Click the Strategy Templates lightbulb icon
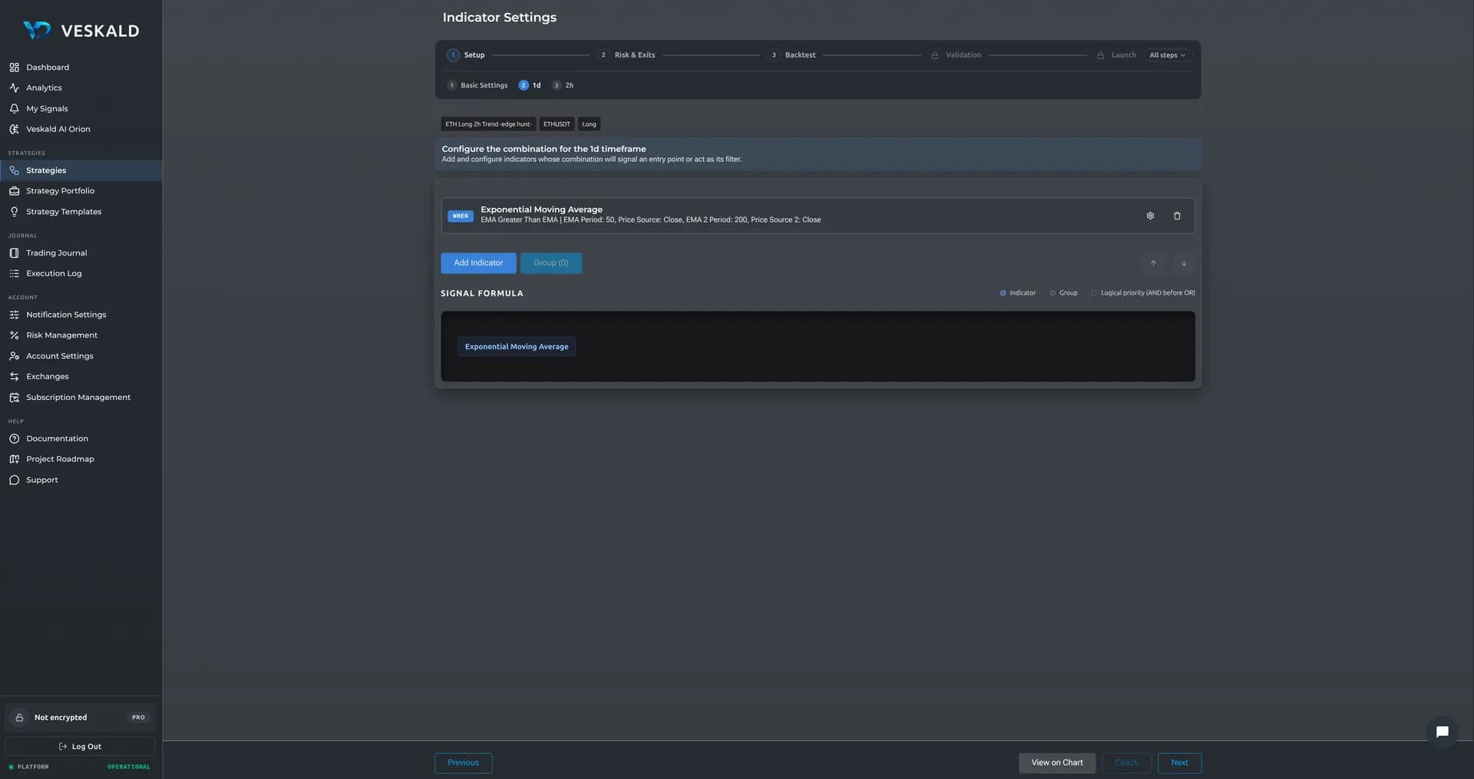 click(14, 212)
